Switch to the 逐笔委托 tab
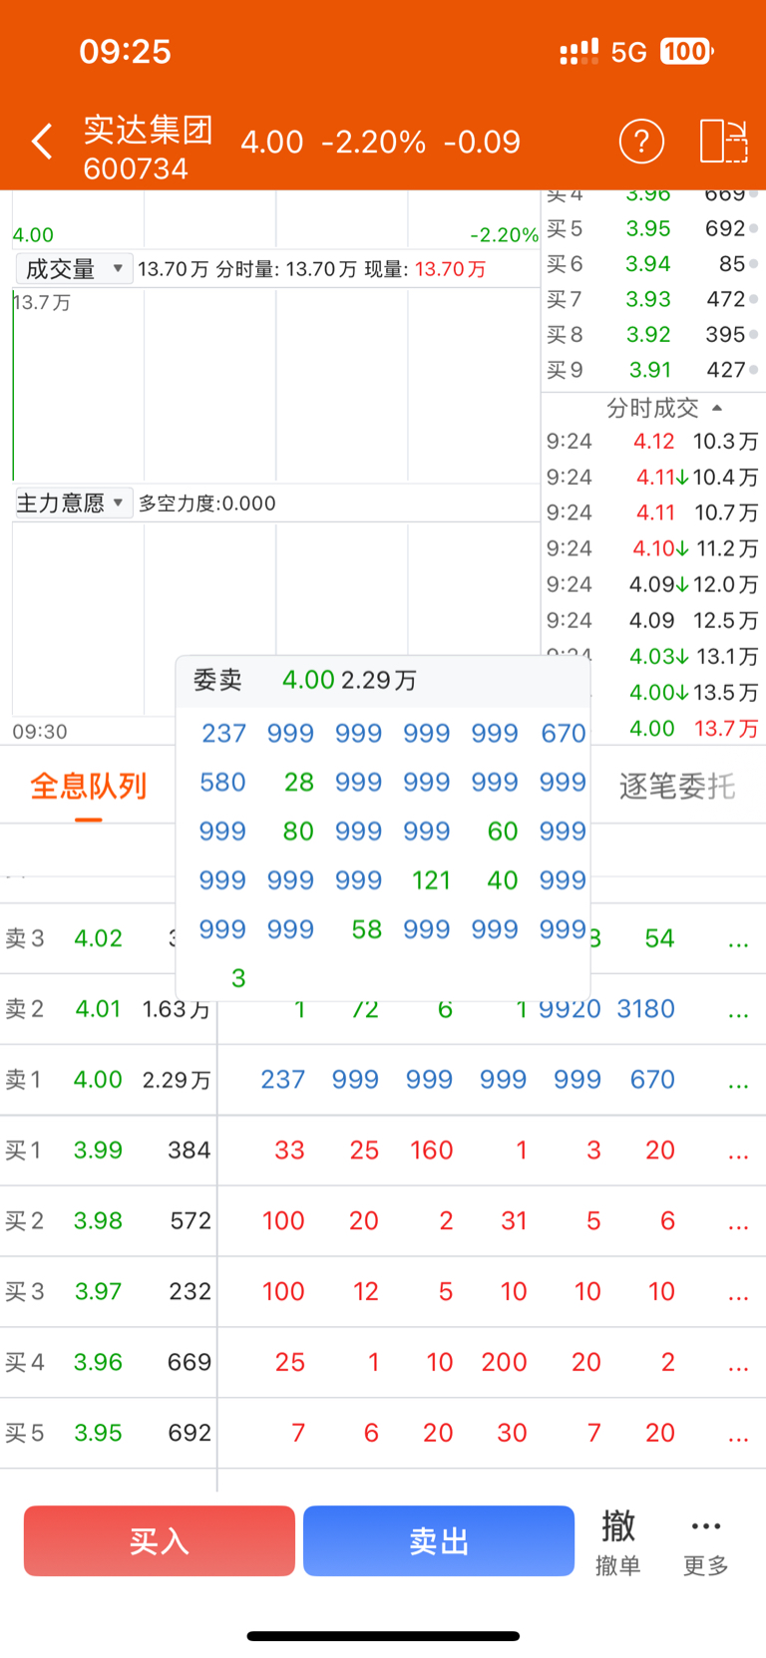 pos(677,786)
